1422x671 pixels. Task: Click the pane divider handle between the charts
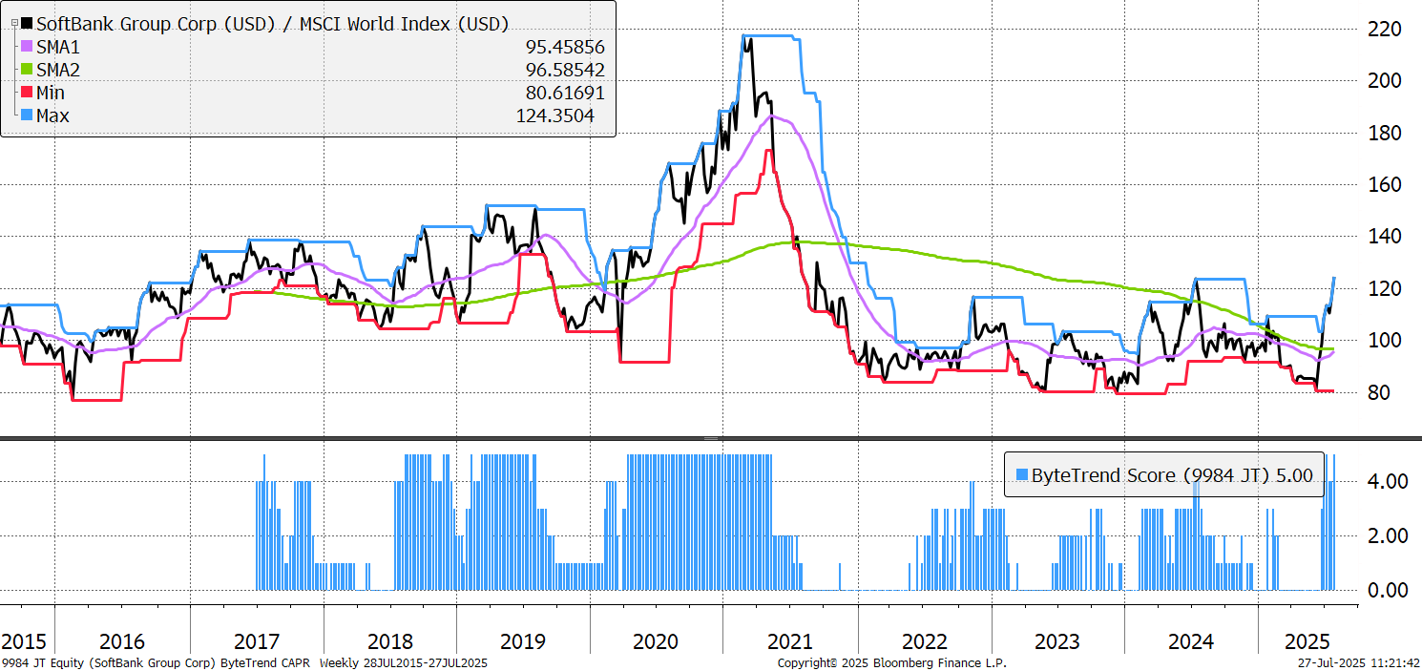point(711,438)
